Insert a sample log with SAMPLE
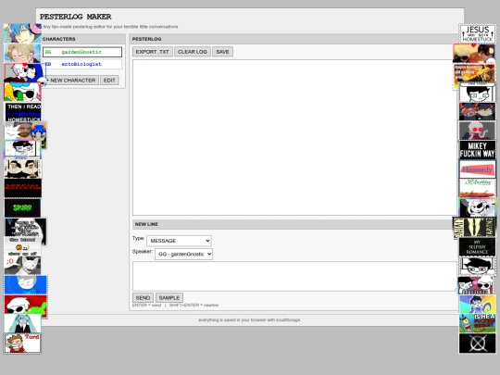Viewport: 500px width, 375px height. pos(169,297)
